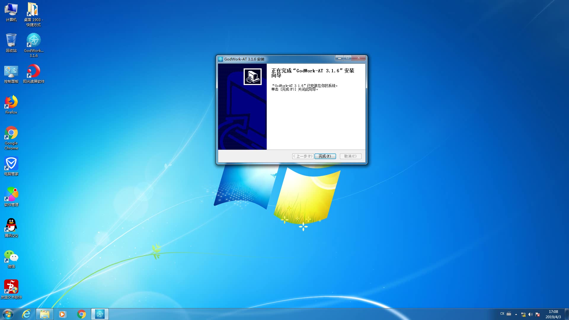This screenshot has width=569, height=320.
Task: Select the 控制面板 control panel icon
Action: click(11, 74)
